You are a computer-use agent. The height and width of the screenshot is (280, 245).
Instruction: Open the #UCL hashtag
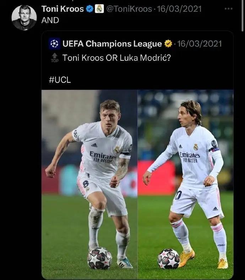60,80
